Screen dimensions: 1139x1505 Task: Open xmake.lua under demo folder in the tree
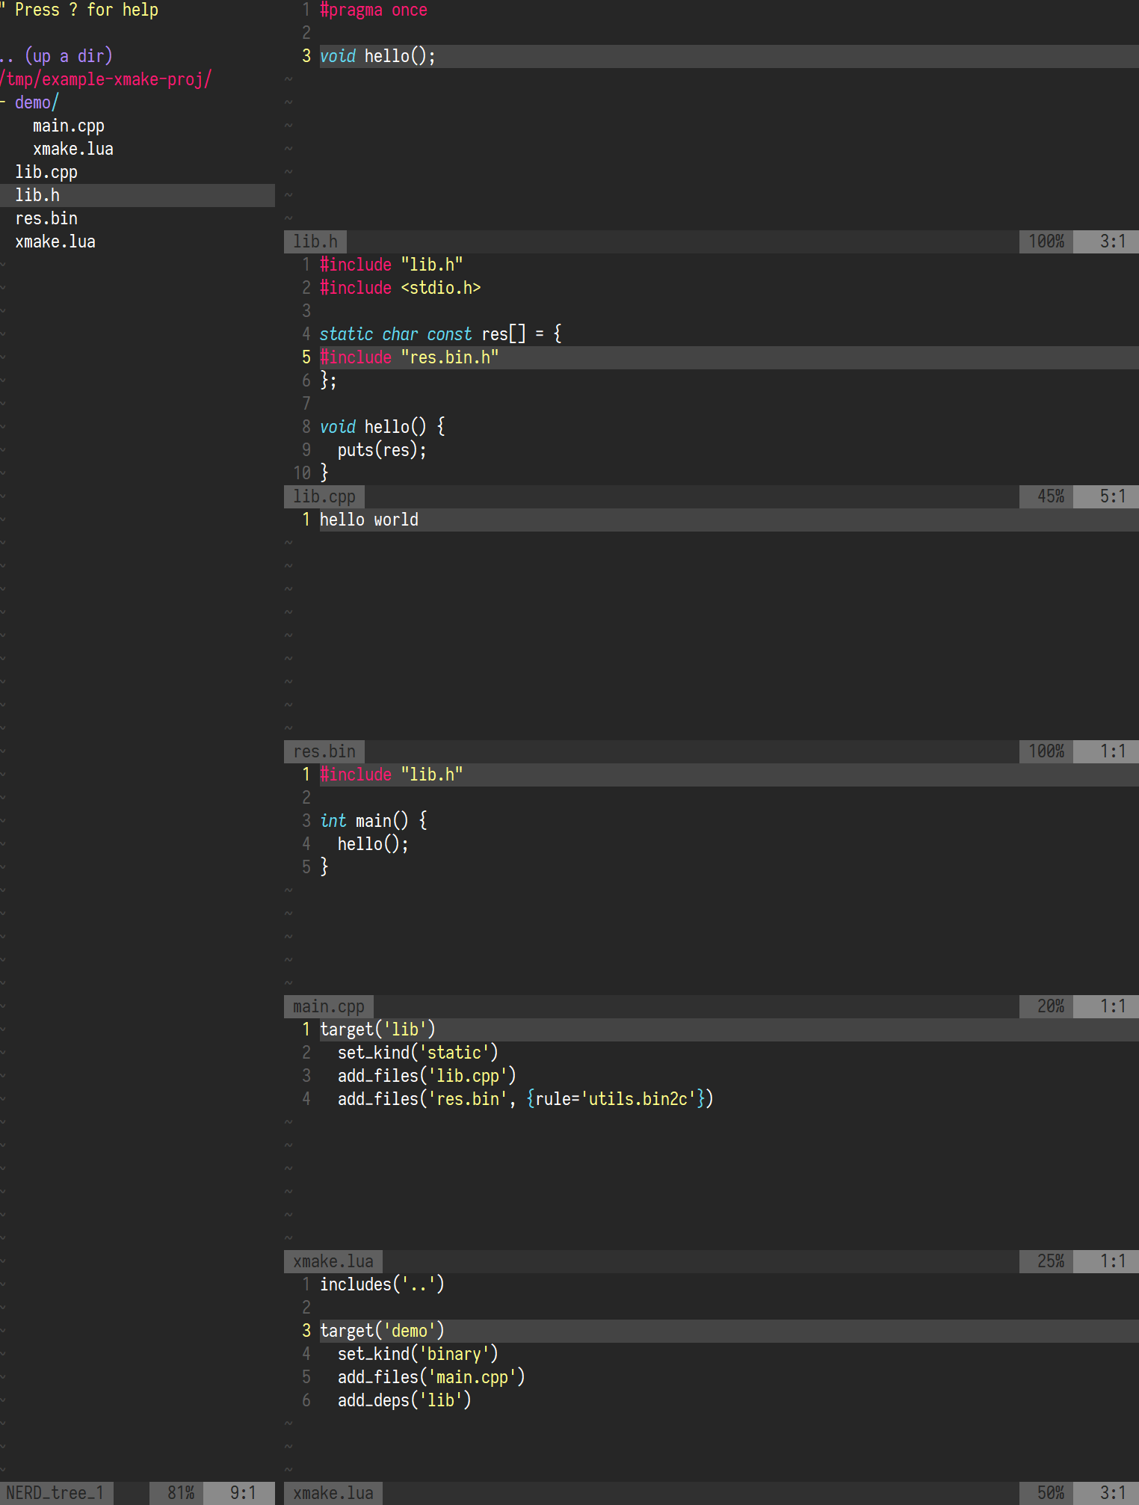(73, 149)
